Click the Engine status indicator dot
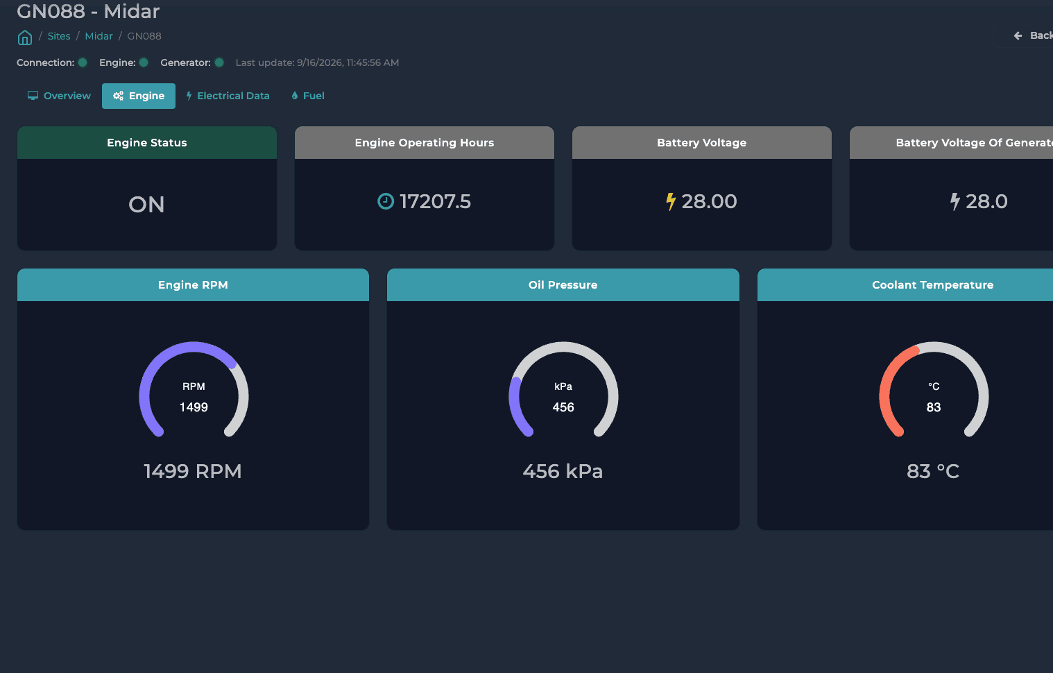This screenshot has height=673, width=1053. [144, 62]
